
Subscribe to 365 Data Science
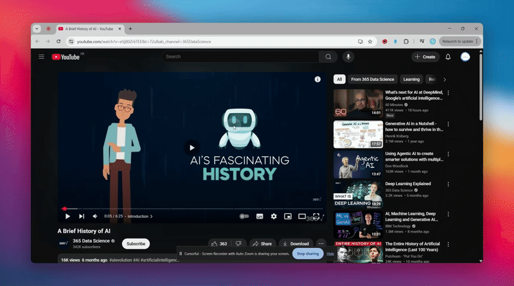click(136, 244)
